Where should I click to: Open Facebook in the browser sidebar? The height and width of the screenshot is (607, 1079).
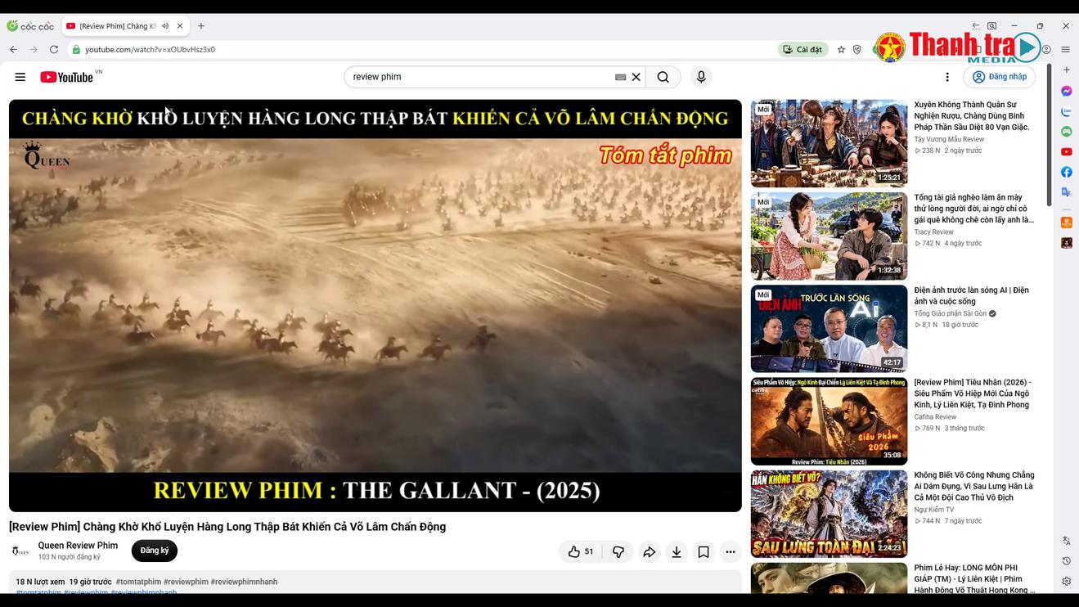pos(1067,172)
